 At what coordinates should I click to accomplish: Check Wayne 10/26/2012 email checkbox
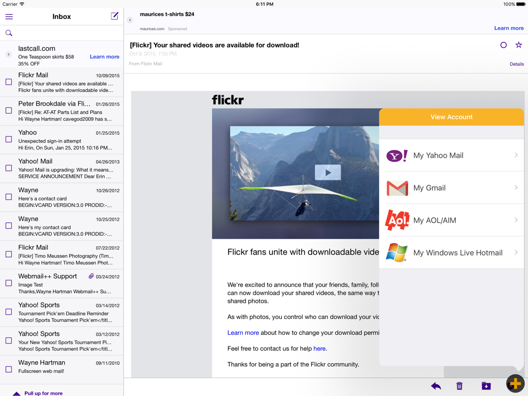pos(9,196)
